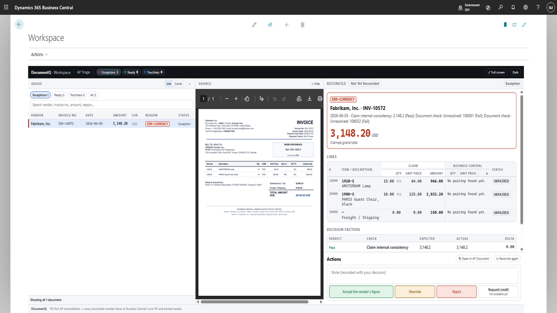The image size is (557, 313).
Task: Select the Ready 0 queue tab
Action: (59, 95)
